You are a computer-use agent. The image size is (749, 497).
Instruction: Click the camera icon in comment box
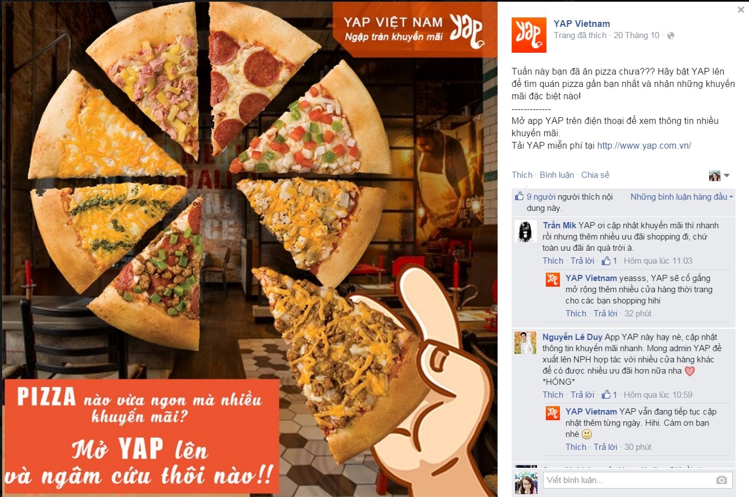click(x=722, y=480)
